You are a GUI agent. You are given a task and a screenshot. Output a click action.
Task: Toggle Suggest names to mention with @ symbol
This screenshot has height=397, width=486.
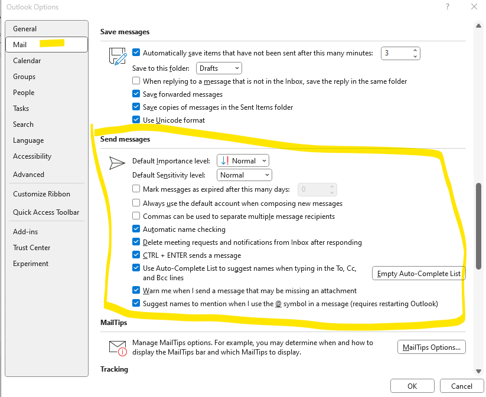pos(136,303)
